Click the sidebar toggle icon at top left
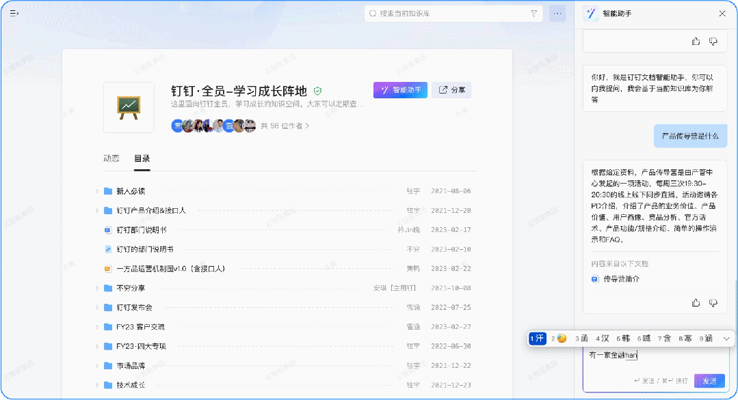The height and width of the screenshot is (400, 738). pos(14,13)
